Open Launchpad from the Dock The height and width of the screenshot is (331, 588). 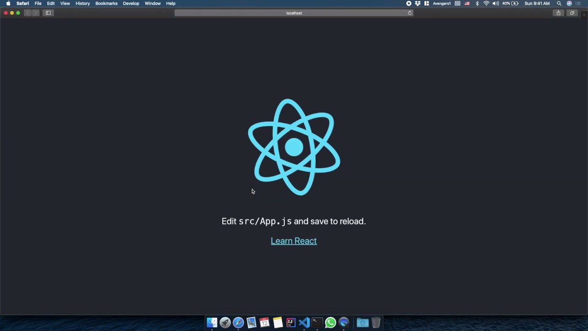(x=225, y=323)
